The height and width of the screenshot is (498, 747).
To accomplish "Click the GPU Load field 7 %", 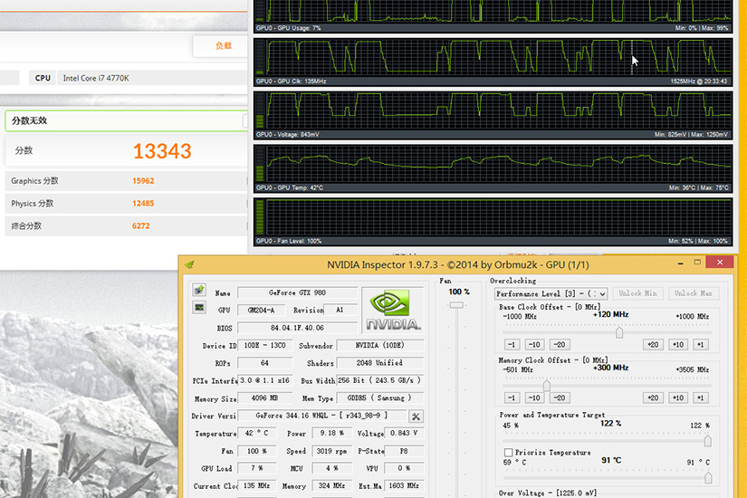I will point(257,468).
